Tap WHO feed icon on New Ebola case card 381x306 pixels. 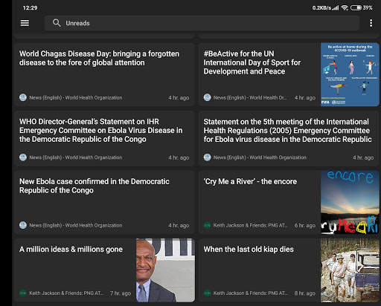(23, 225)
